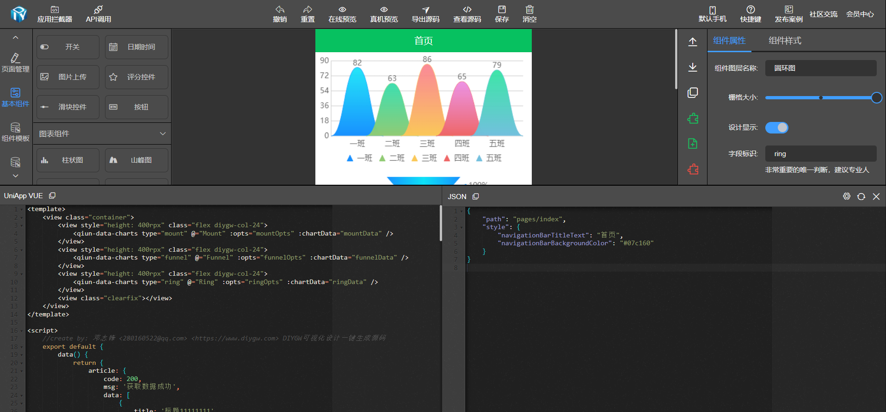The image size is (886, 412).
Task: Open 在线预览 online preview
Action: coord(342,14)
